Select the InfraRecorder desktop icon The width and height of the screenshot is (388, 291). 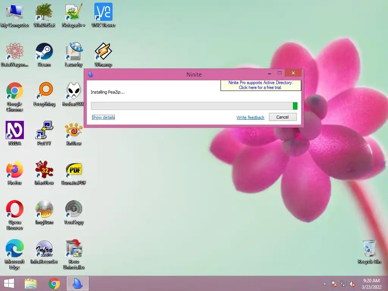coord(44,252)
